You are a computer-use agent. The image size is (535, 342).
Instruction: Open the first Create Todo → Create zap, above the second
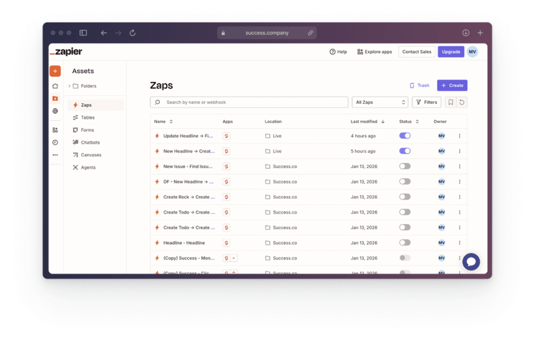[x=189, y=213]
